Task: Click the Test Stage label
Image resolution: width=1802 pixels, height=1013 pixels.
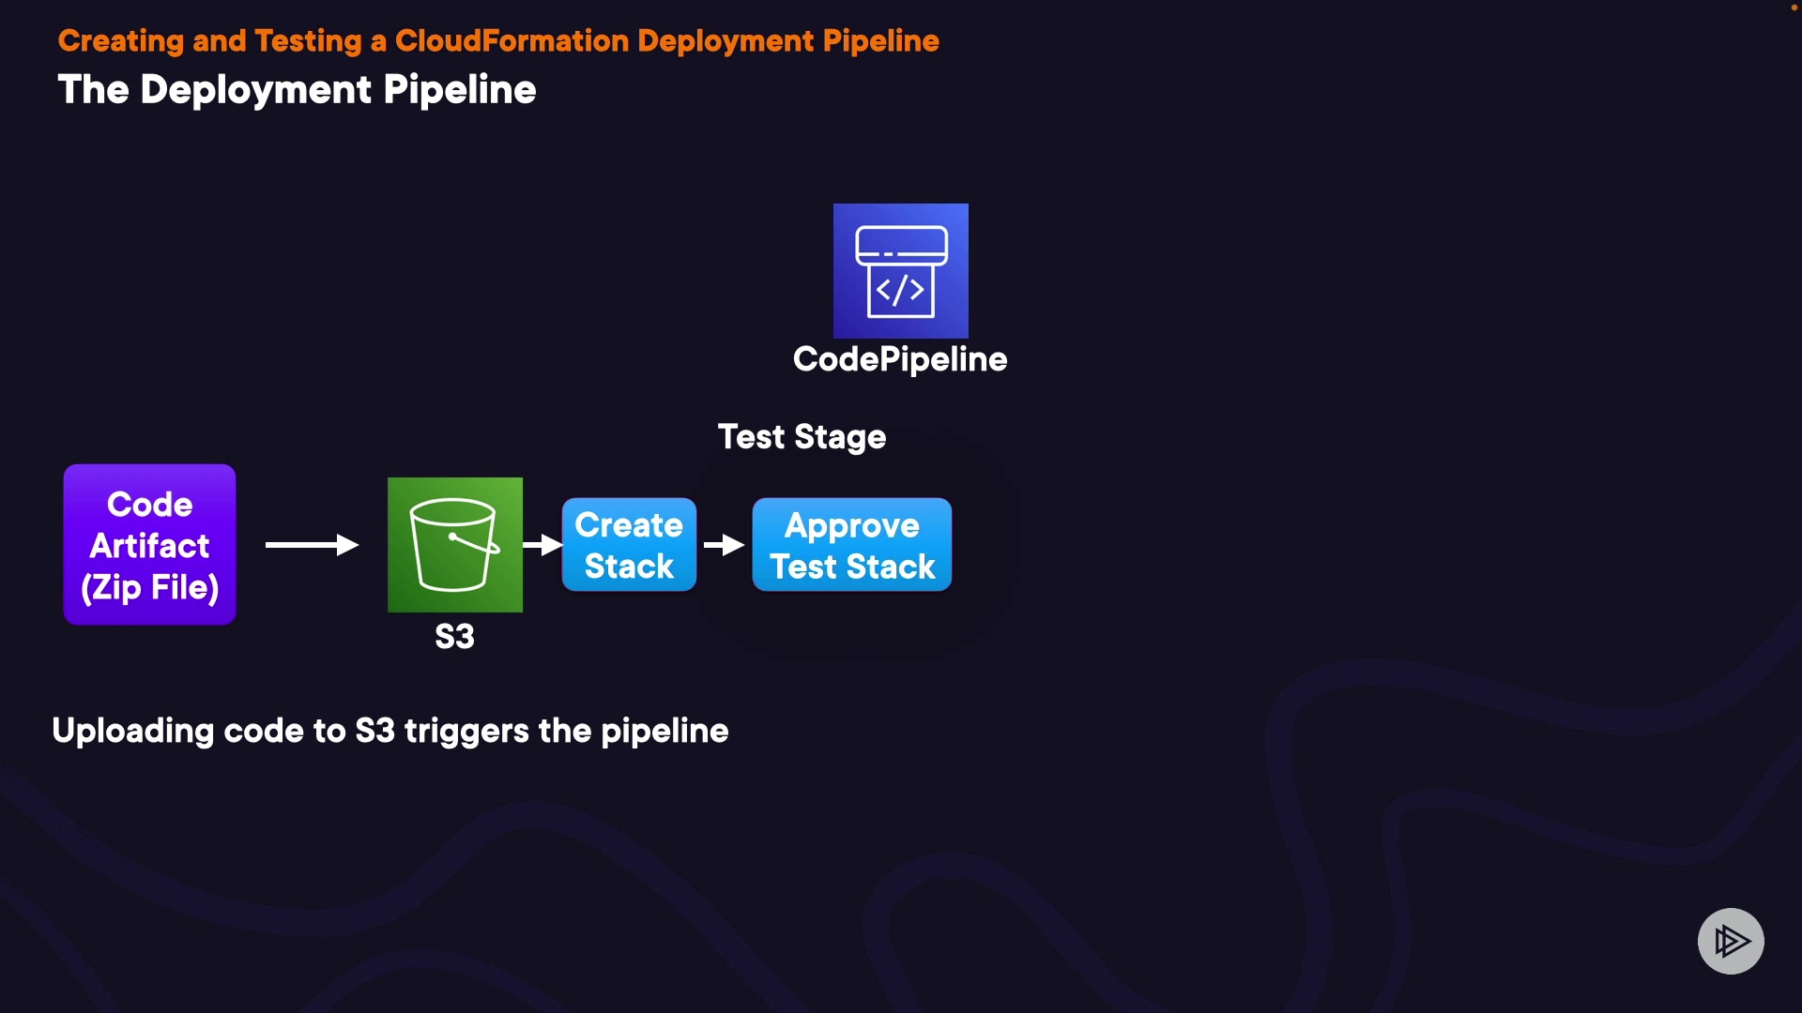Action: (x=802, y=437)
